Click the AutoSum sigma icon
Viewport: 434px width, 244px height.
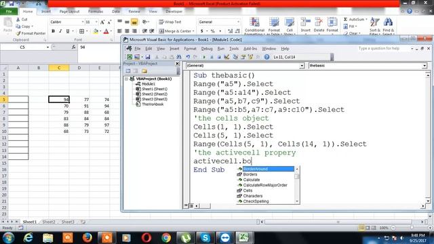(x=345, y=20)
